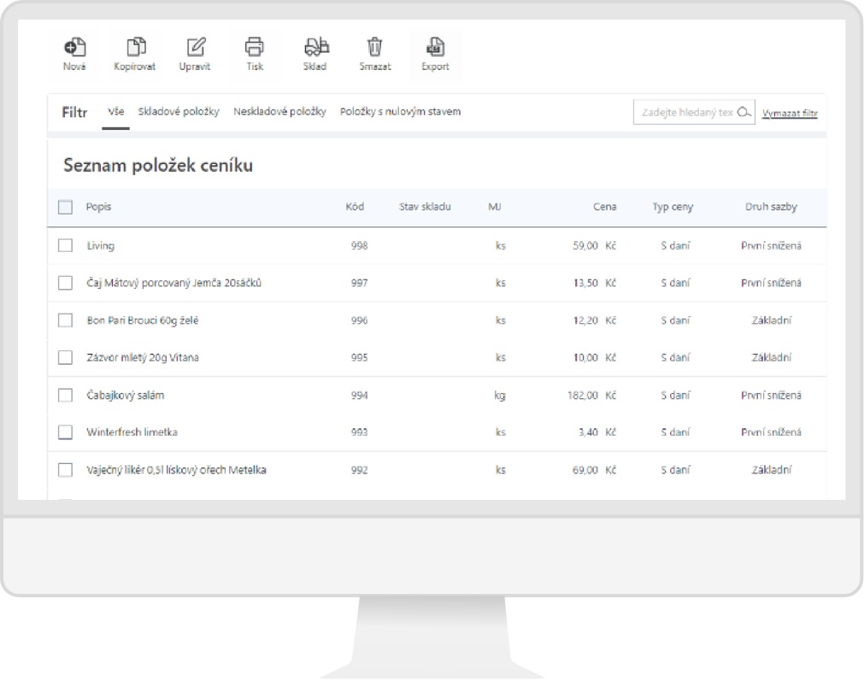
Task: Click the Nová new item icon
Action: point(74,48)
